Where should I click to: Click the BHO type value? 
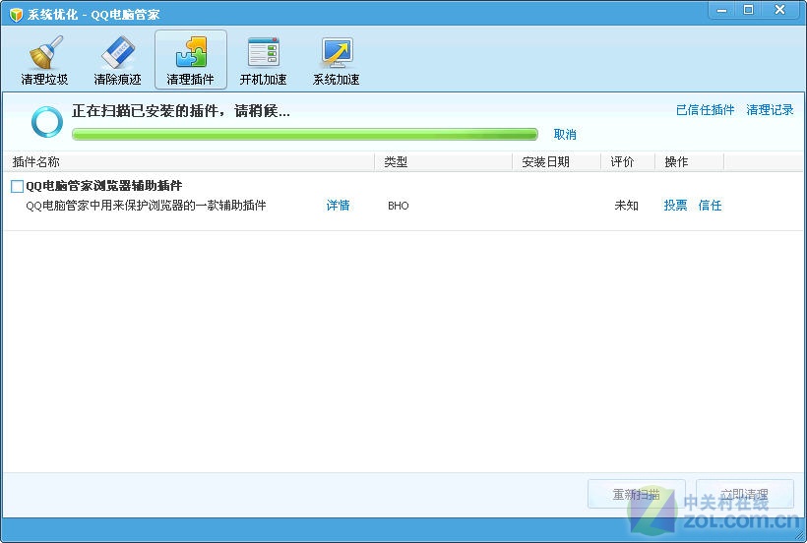pyautogui.click(x=399, y=206)
